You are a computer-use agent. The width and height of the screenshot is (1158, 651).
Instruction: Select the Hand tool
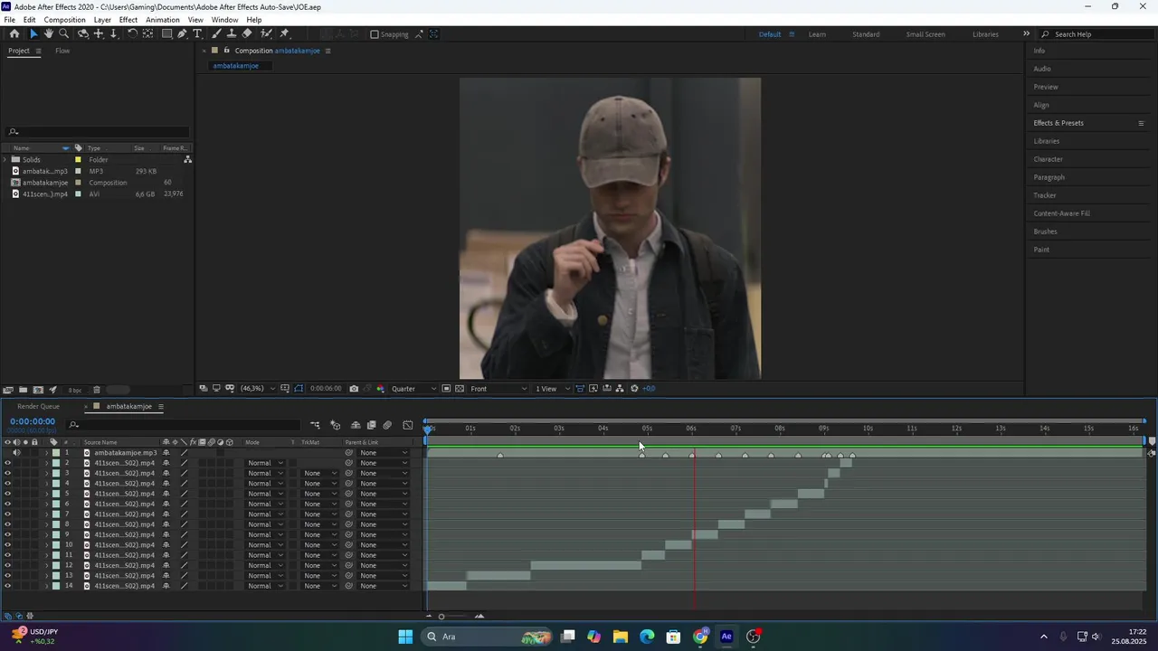(49, 34)
